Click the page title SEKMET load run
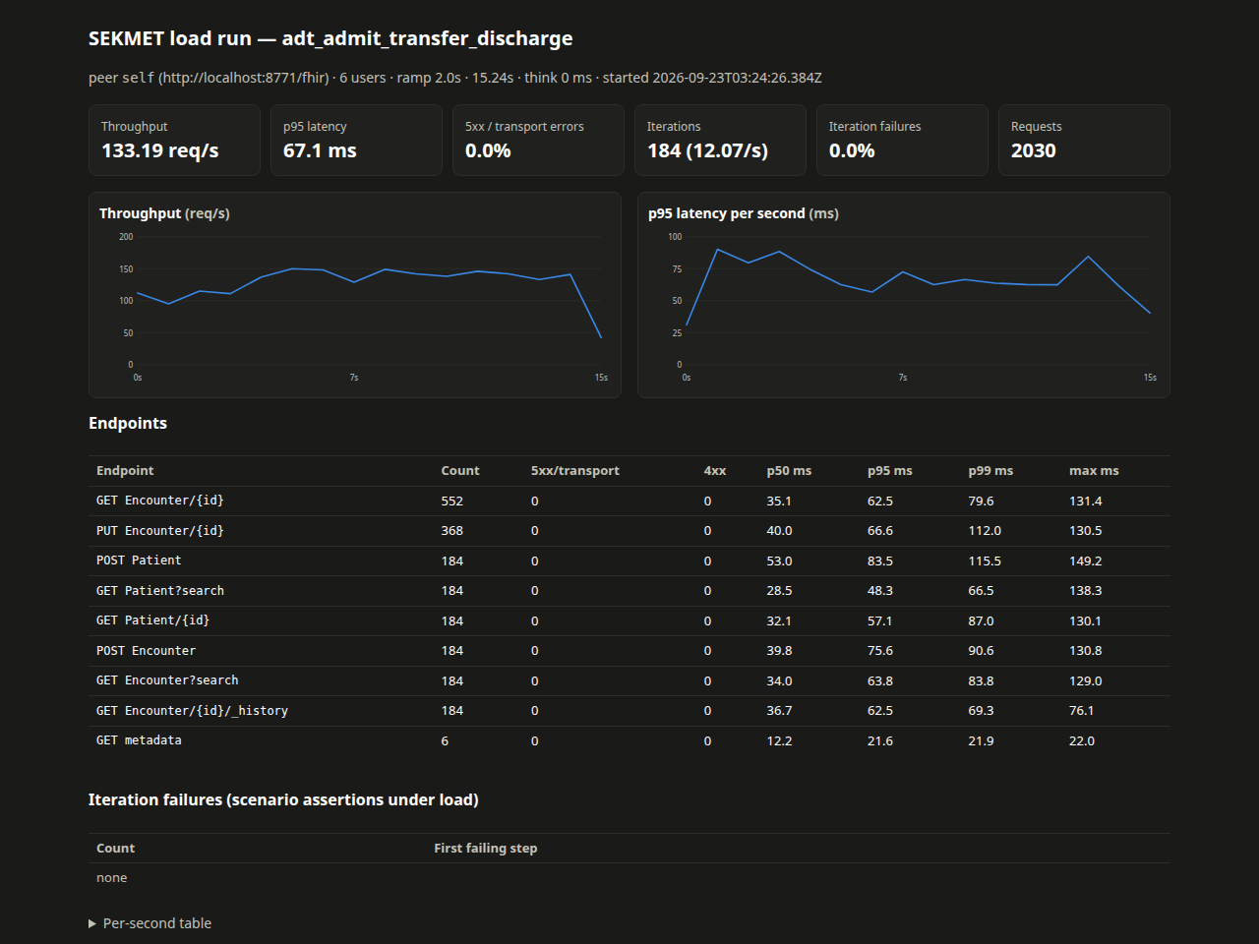 [330, 38]
